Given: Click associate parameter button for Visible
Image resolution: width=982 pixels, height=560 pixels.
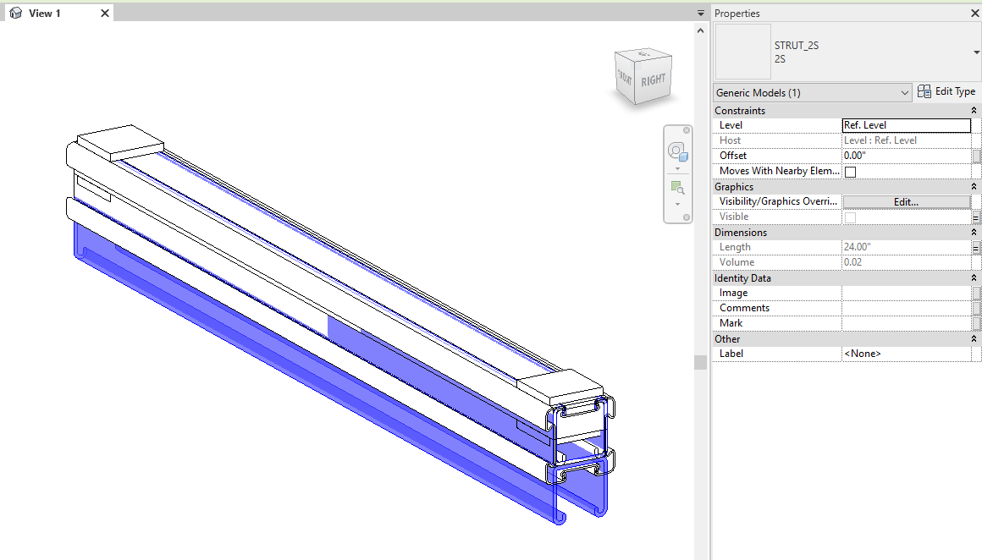Looking at the screenshot, I should [976, 217].
